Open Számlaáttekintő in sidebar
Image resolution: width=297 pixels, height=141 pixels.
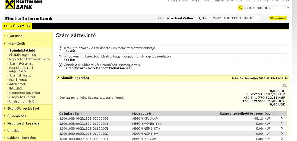click(22, 50)
